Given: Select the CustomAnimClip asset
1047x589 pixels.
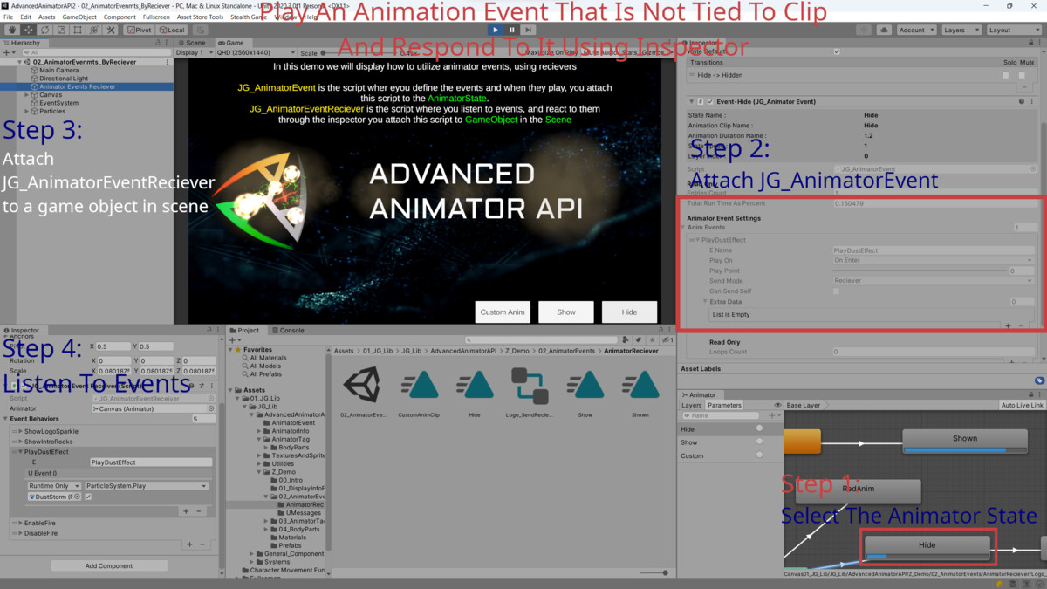Looking at the screenshot, I should [419, 393].
